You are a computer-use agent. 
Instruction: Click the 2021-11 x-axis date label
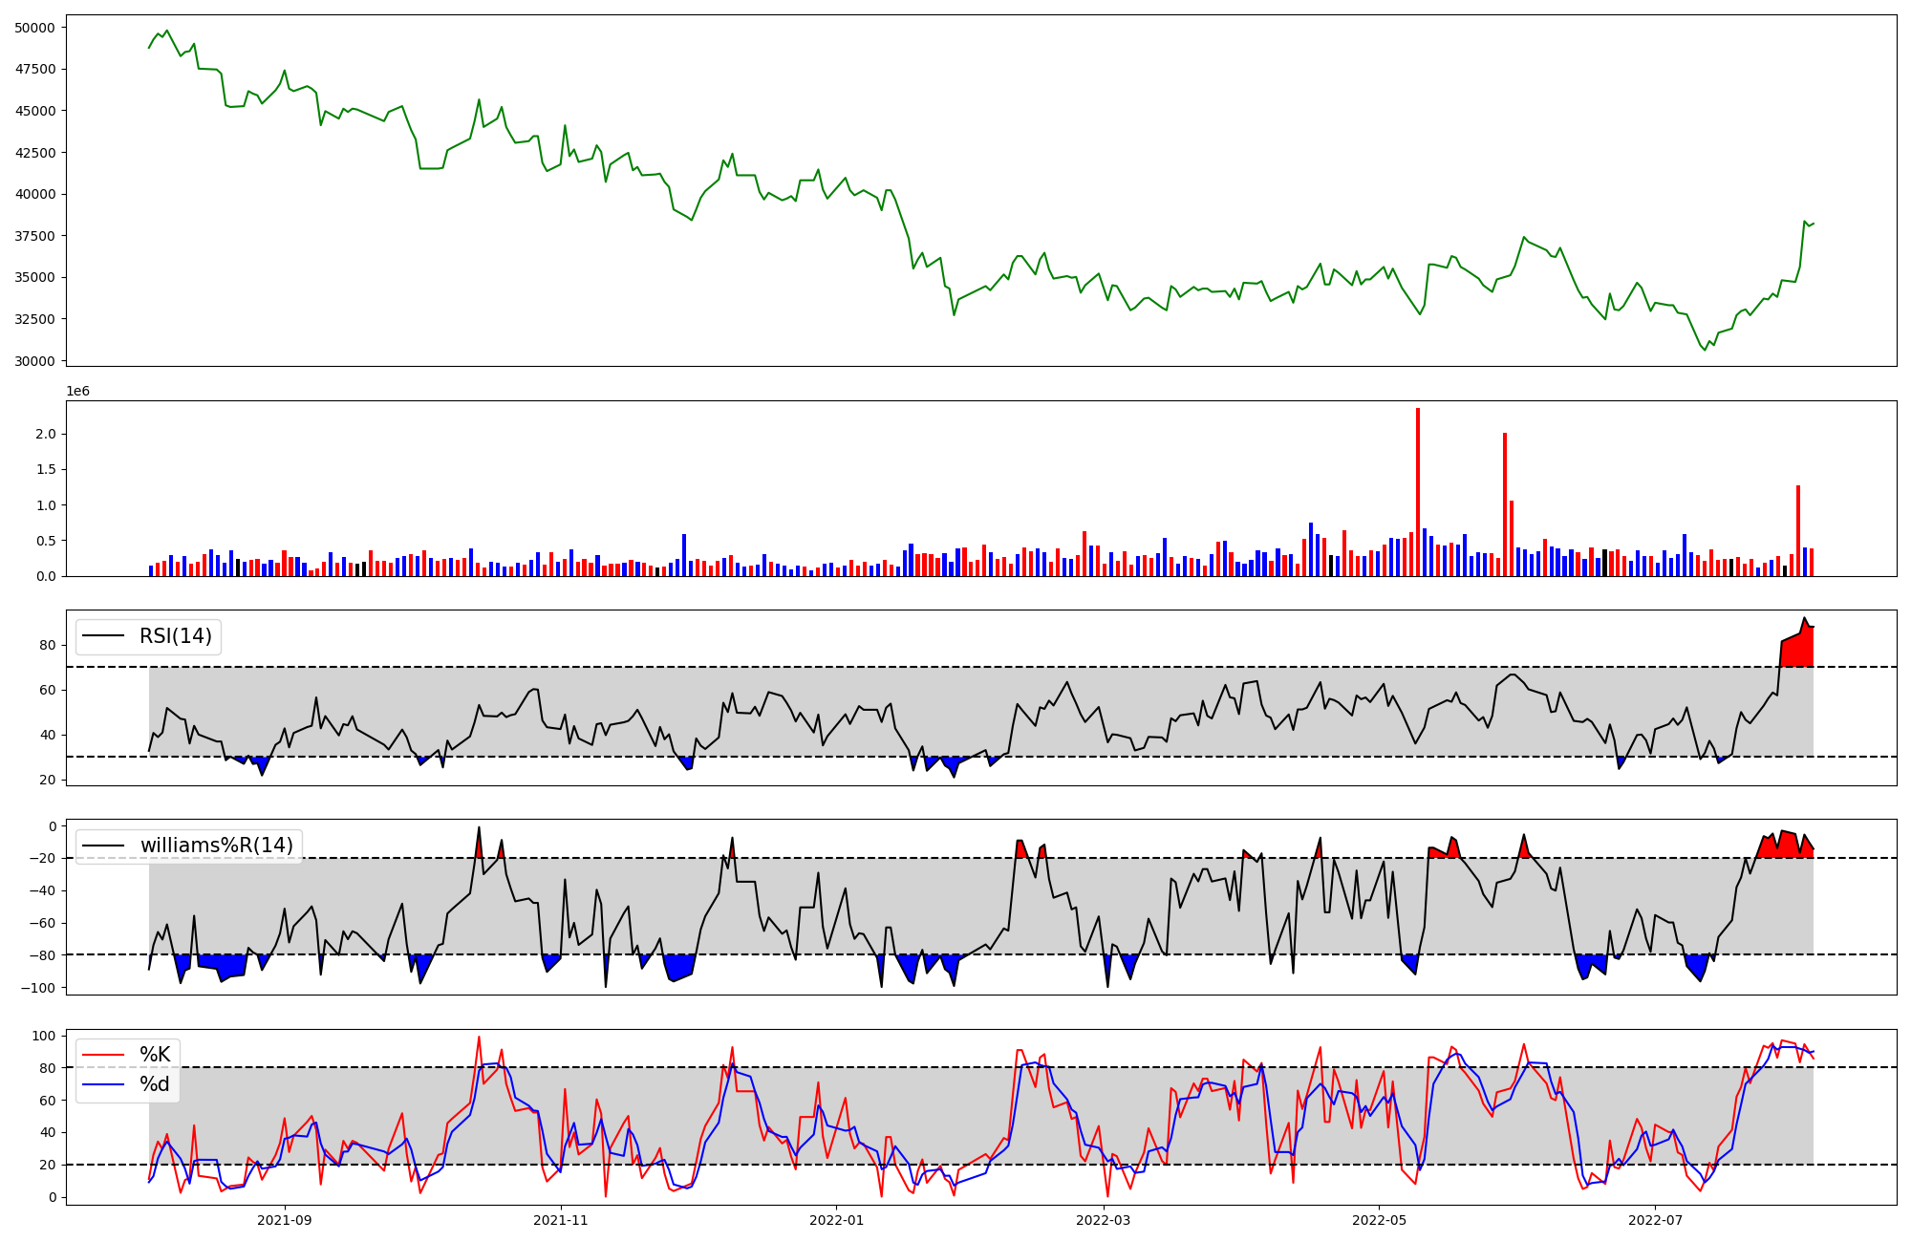tap(561, 1220)
